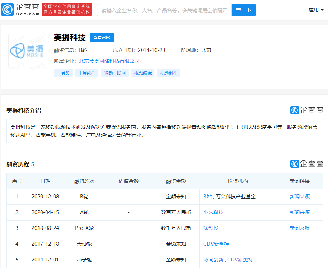The width and height of the screenshot is (328, 269).
Task: Click the Pre-A轮 round cell
Action: tap(84, 228)
